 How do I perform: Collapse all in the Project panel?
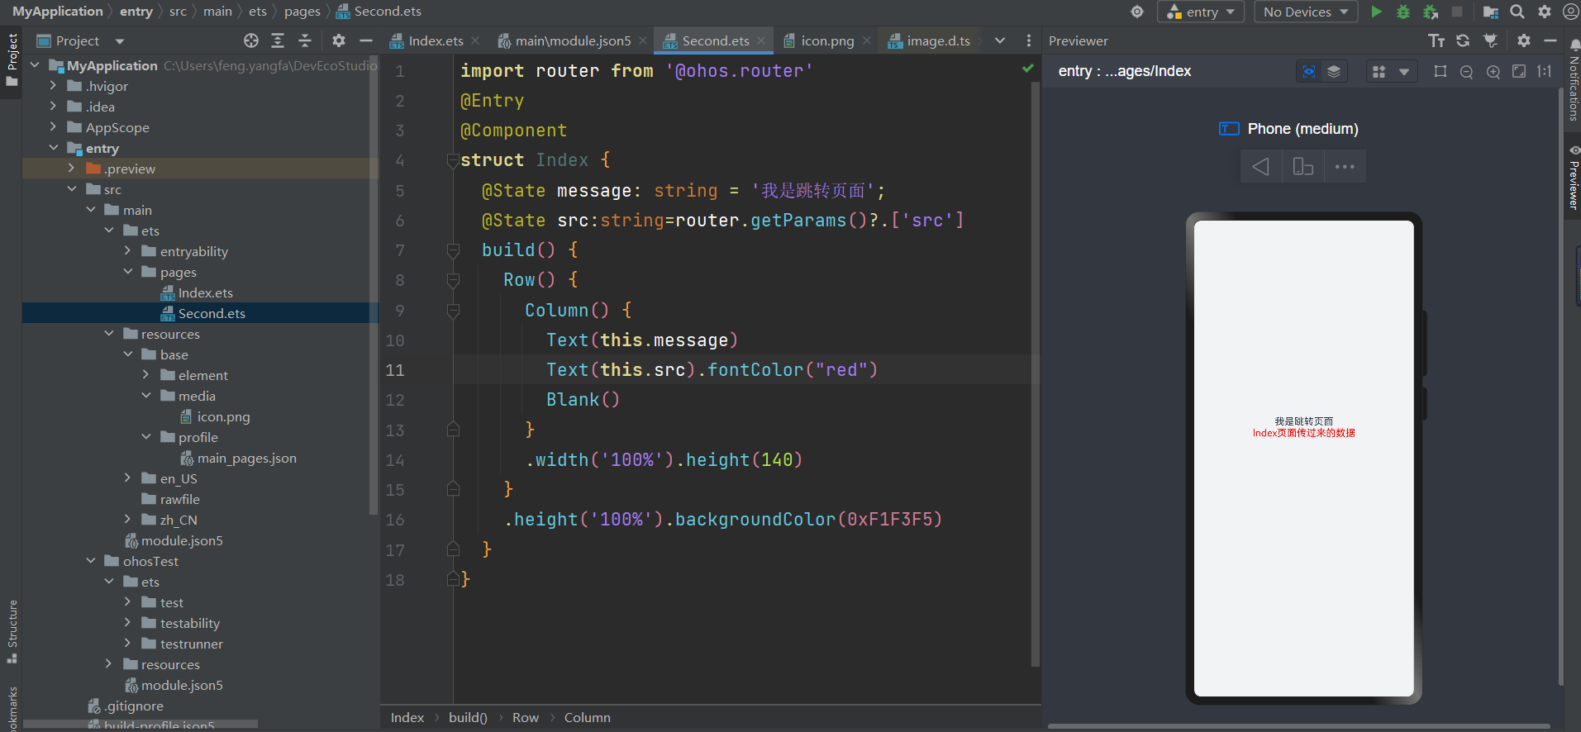(305, 40)
